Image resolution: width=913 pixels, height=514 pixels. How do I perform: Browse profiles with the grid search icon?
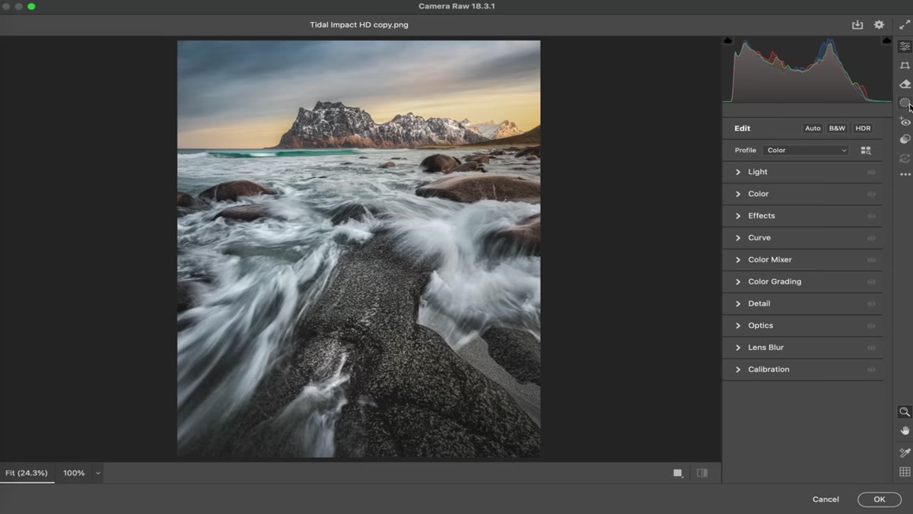click(x=866, y=151)
